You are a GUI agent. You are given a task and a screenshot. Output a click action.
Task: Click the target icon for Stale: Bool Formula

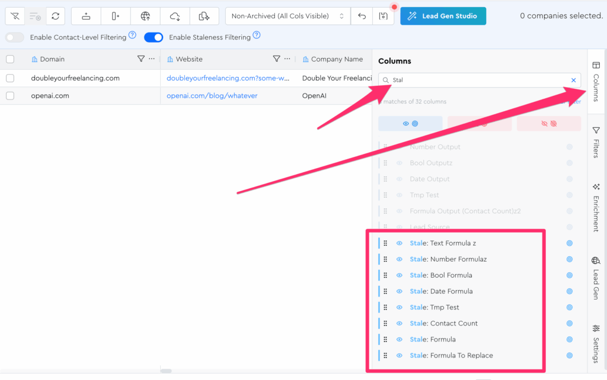coord(570,275)
